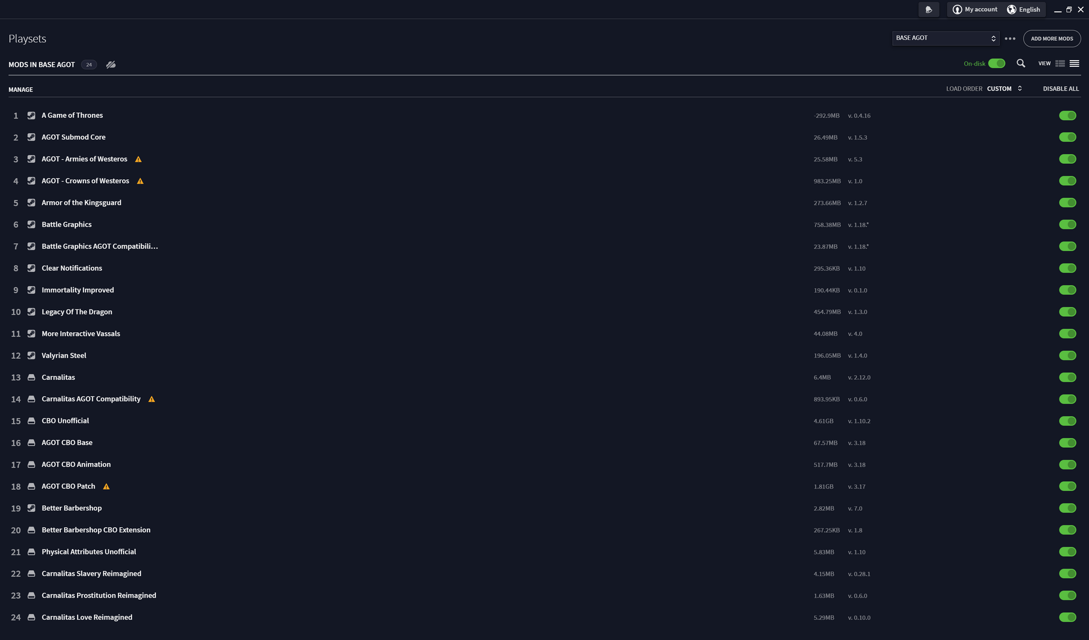Click the warning icon beside AGOT - Armies of Westeros
1089x640 pixels.
(138, 159)
